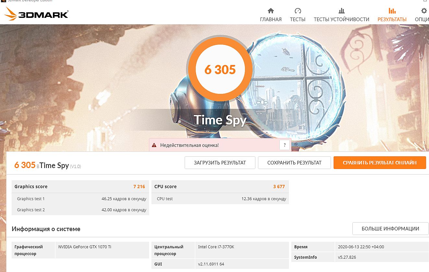Click the 3 677 CPU score value
Screen dimensions: 429x272
point(279,187)
